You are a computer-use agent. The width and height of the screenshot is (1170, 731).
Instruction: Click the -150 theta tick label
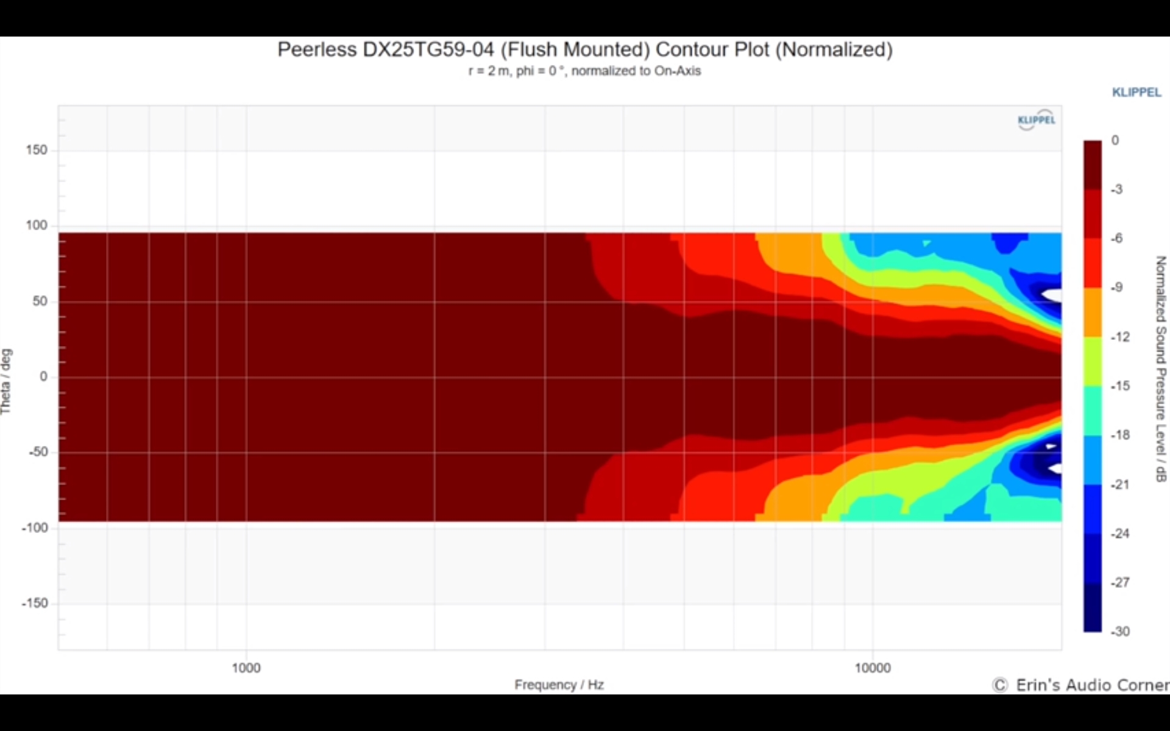pyautogui.click(x=35, y=603)
